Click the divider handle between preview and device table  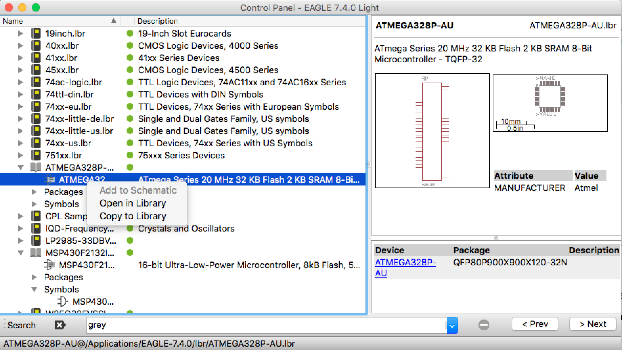click(496, 238)
